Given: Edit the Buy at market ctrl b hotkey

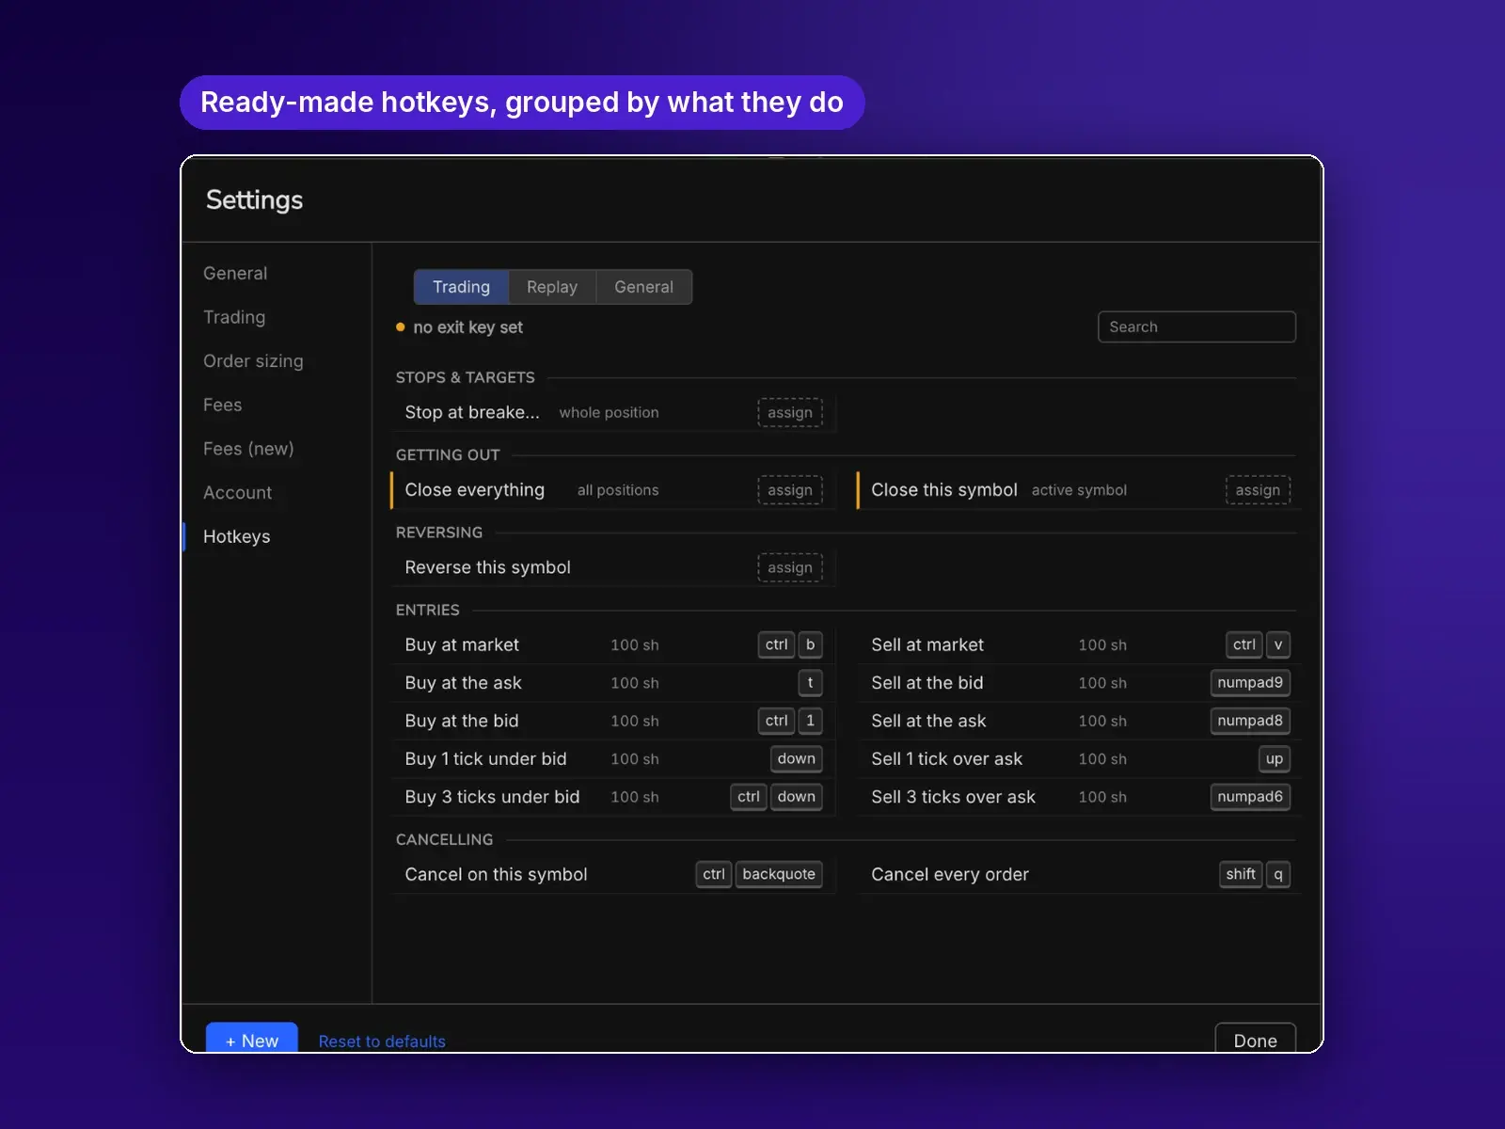Looking at the screenshot, I should [790, 644].
